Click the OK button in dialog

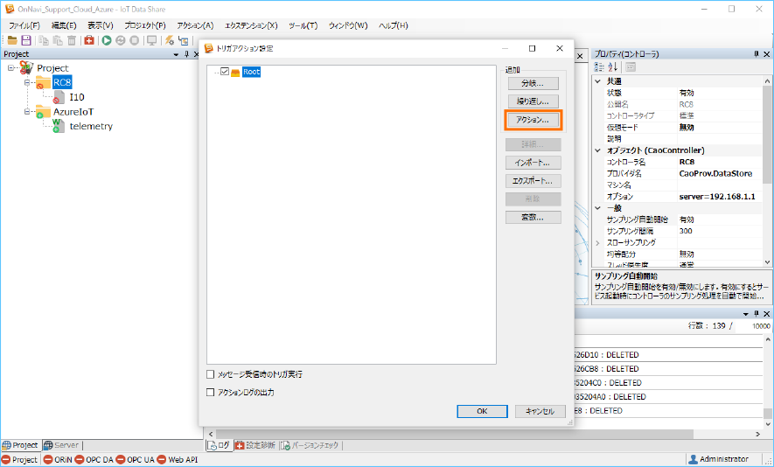point(481,411)
